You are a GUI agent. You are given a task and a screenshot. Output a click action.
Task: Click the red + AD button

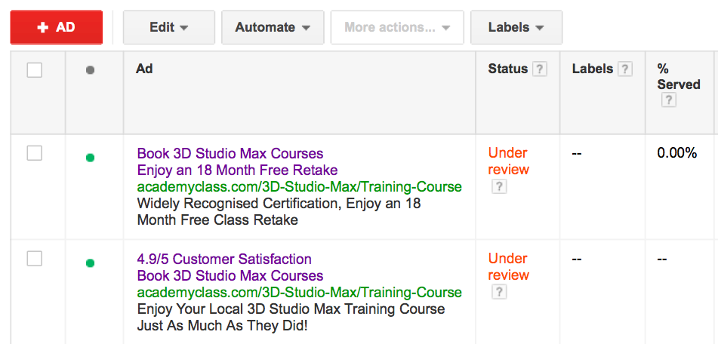(x=57, y=27)
